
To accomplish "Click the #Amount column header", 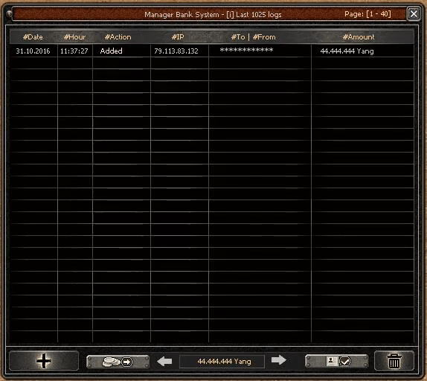I will click(359, 37).
